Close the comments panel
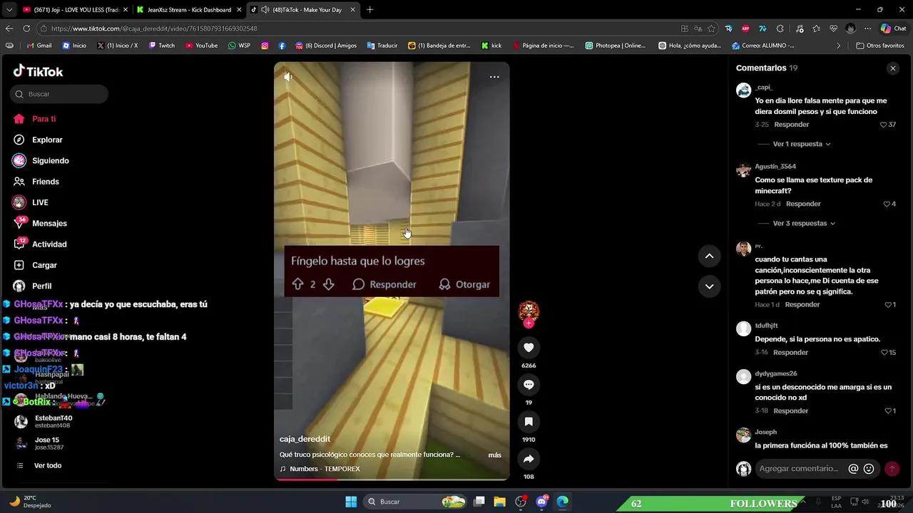Screen dimensions: 913x513 tap(893, 68)
